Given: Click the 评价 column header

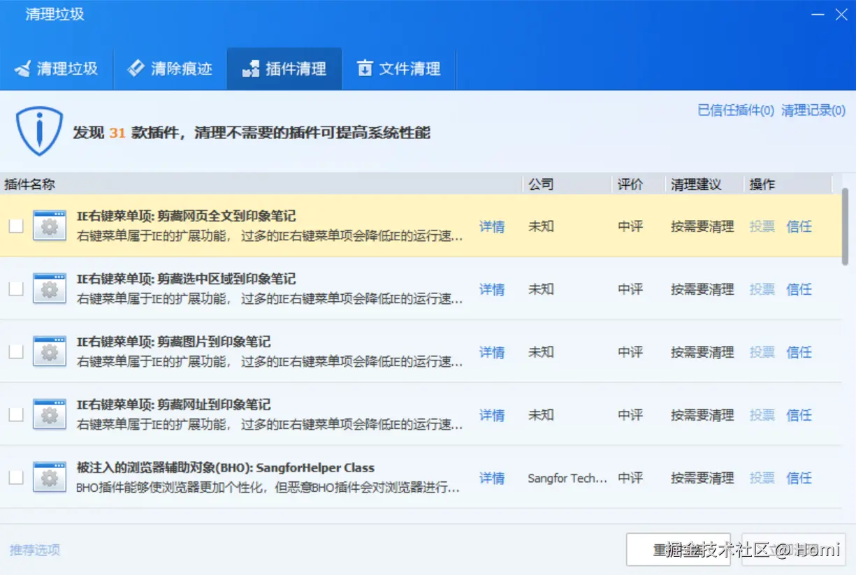Looking at the screenshot, I should click(x=637, y=184).
